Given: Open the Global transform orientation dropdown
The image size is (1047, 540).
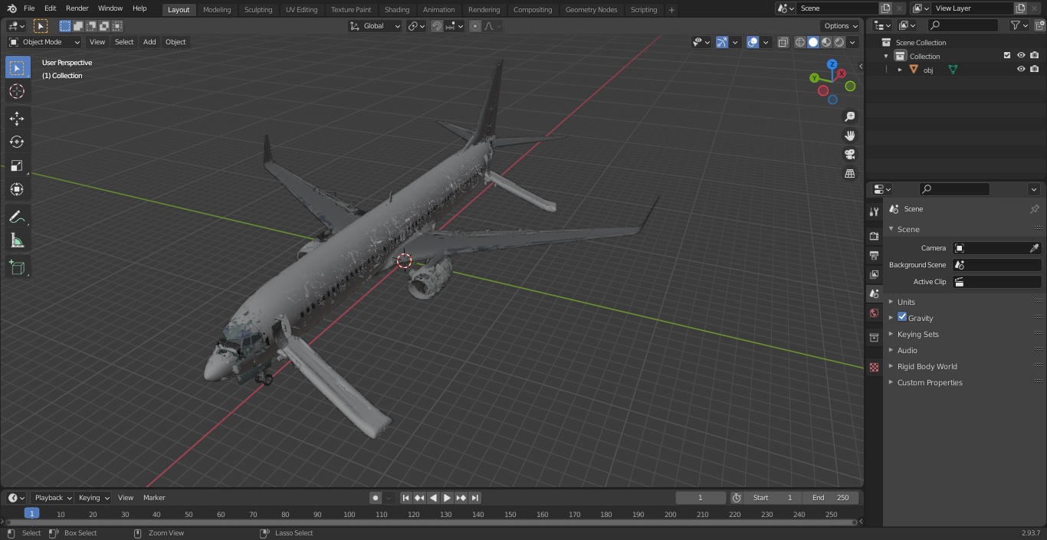Looking at the screenshot, I should coord(376,26).
